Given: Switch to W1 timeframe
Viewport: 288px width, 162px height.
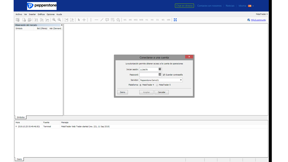Looking at the screenshot, I should coord(163,20).
